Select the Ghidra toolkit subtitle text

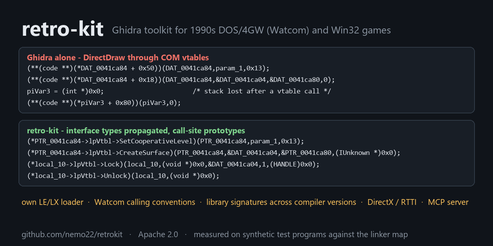[x=251, y=30]
